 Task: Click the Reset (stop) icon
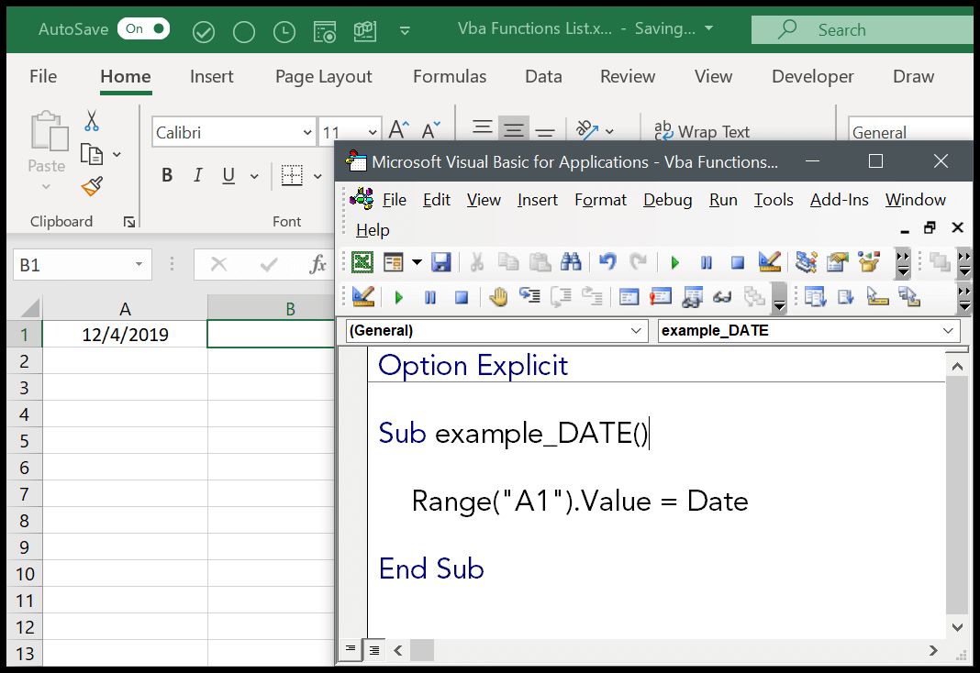[736, 262]
